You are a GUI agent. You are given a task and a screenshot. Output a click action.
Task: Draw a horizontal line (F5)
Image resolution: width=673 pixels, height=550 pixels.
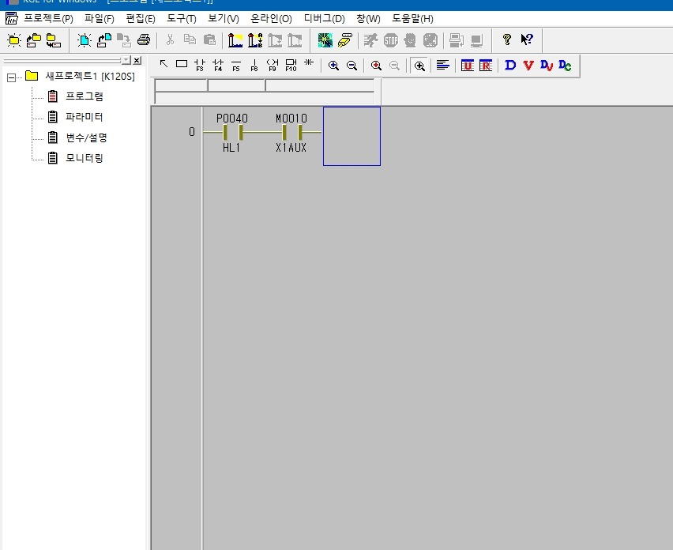236,65
